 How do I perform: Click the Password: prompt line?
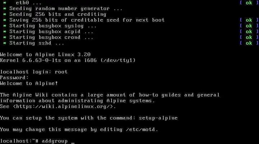pyautogui.click(x=14, y=77)
